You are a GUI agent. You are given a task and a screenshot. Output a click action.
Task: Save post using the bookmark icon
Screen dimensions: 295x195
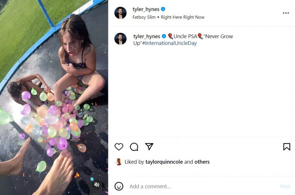click(x=287, y=147)
